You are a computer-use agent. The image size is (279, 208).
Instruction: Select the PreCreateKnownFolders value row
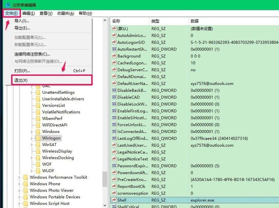(195, 179)
